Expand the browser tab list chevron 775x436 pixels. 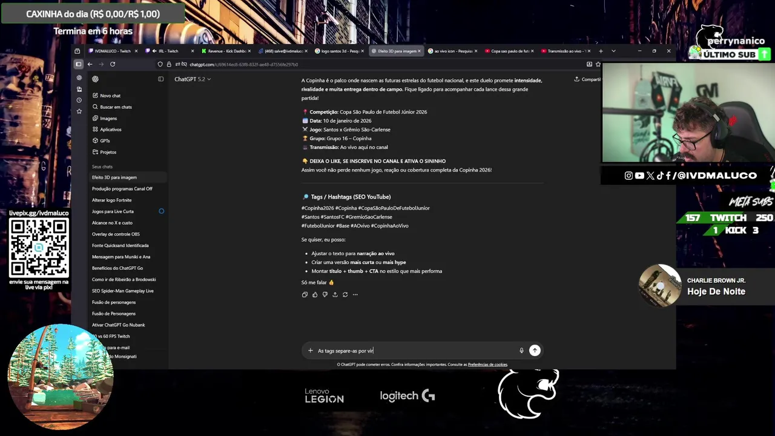point(613,51)
